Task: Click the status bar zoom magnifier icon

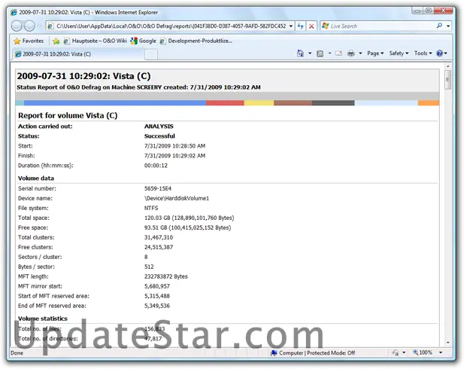Action: click(x=415, y=352)
